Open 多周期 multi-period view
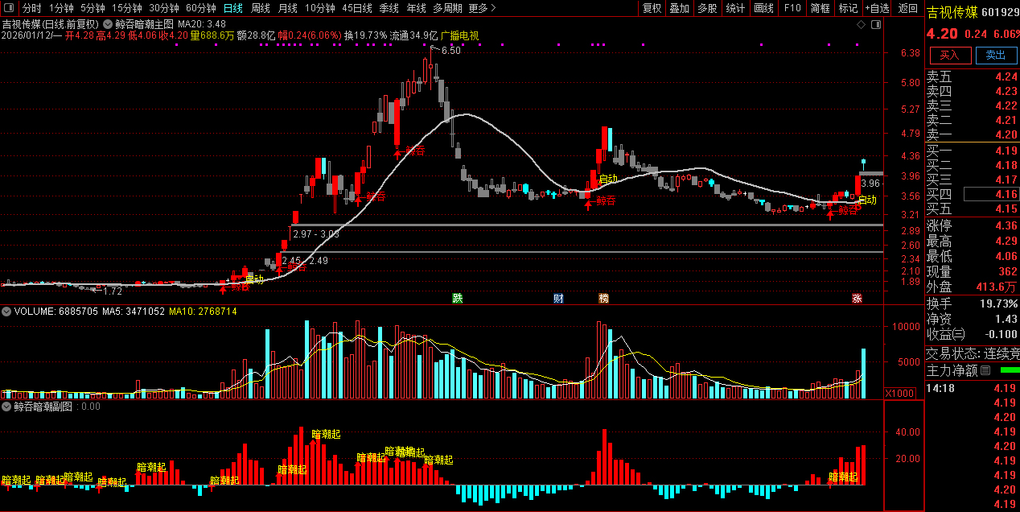 point(447,8)
